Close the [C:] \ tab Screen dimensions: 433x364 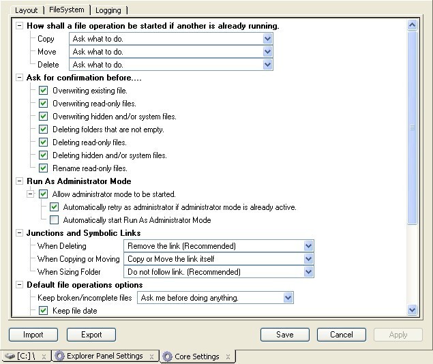pyautogui.click(x=44, y=357)
